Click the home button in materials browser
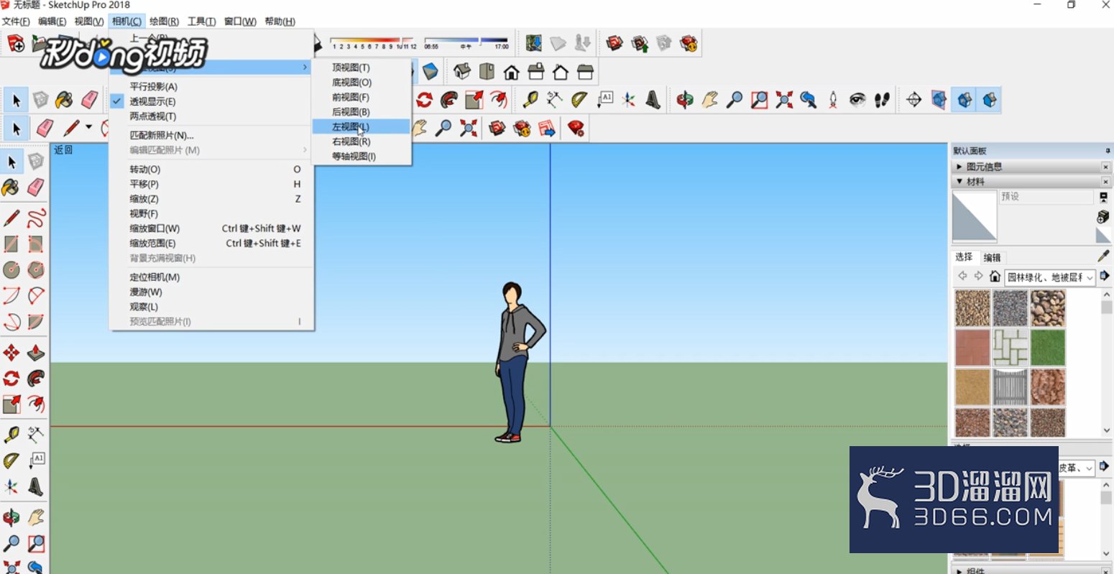 [x=995, y=277]
